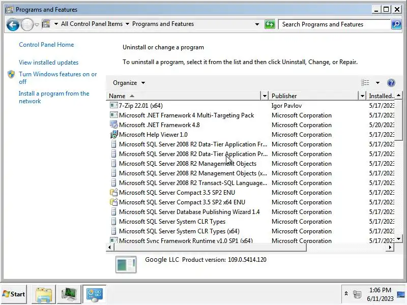Open address bar history dropdown
Screen dimensions: 407x305
pyautogui.click(x=257, y=24)
